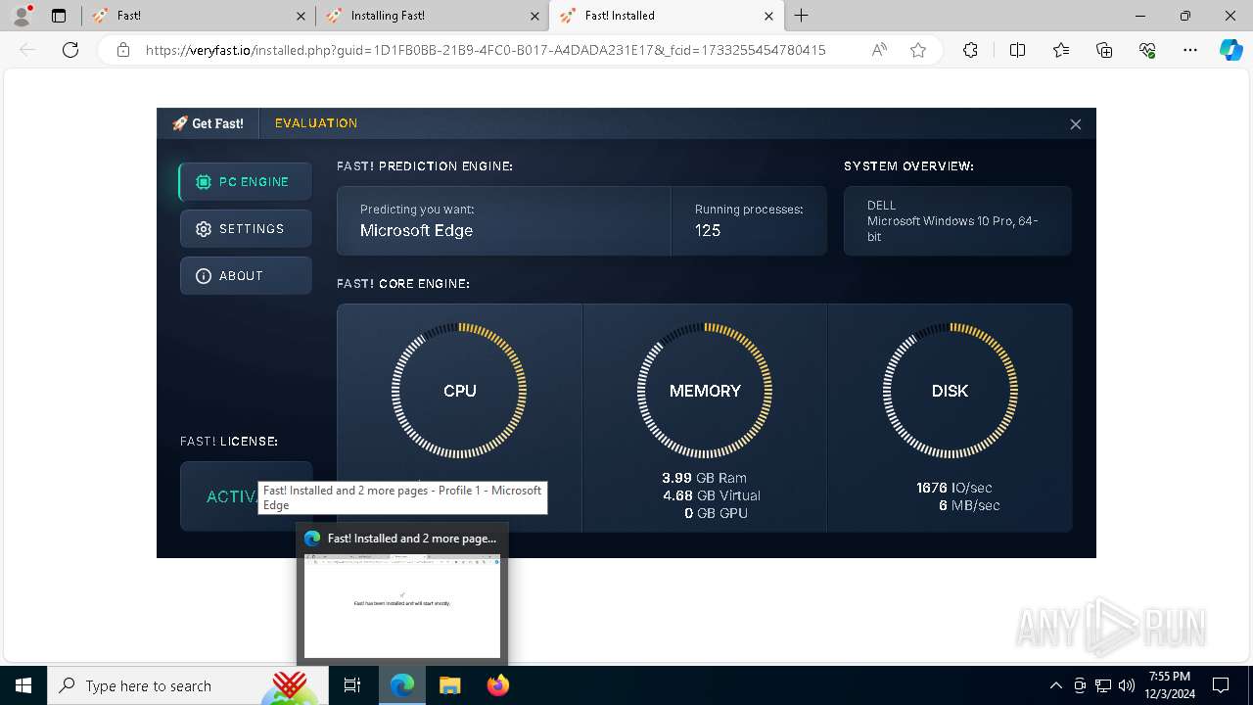Open the volume control
Screen dimensions: 1253x705
coord(1127,685)
